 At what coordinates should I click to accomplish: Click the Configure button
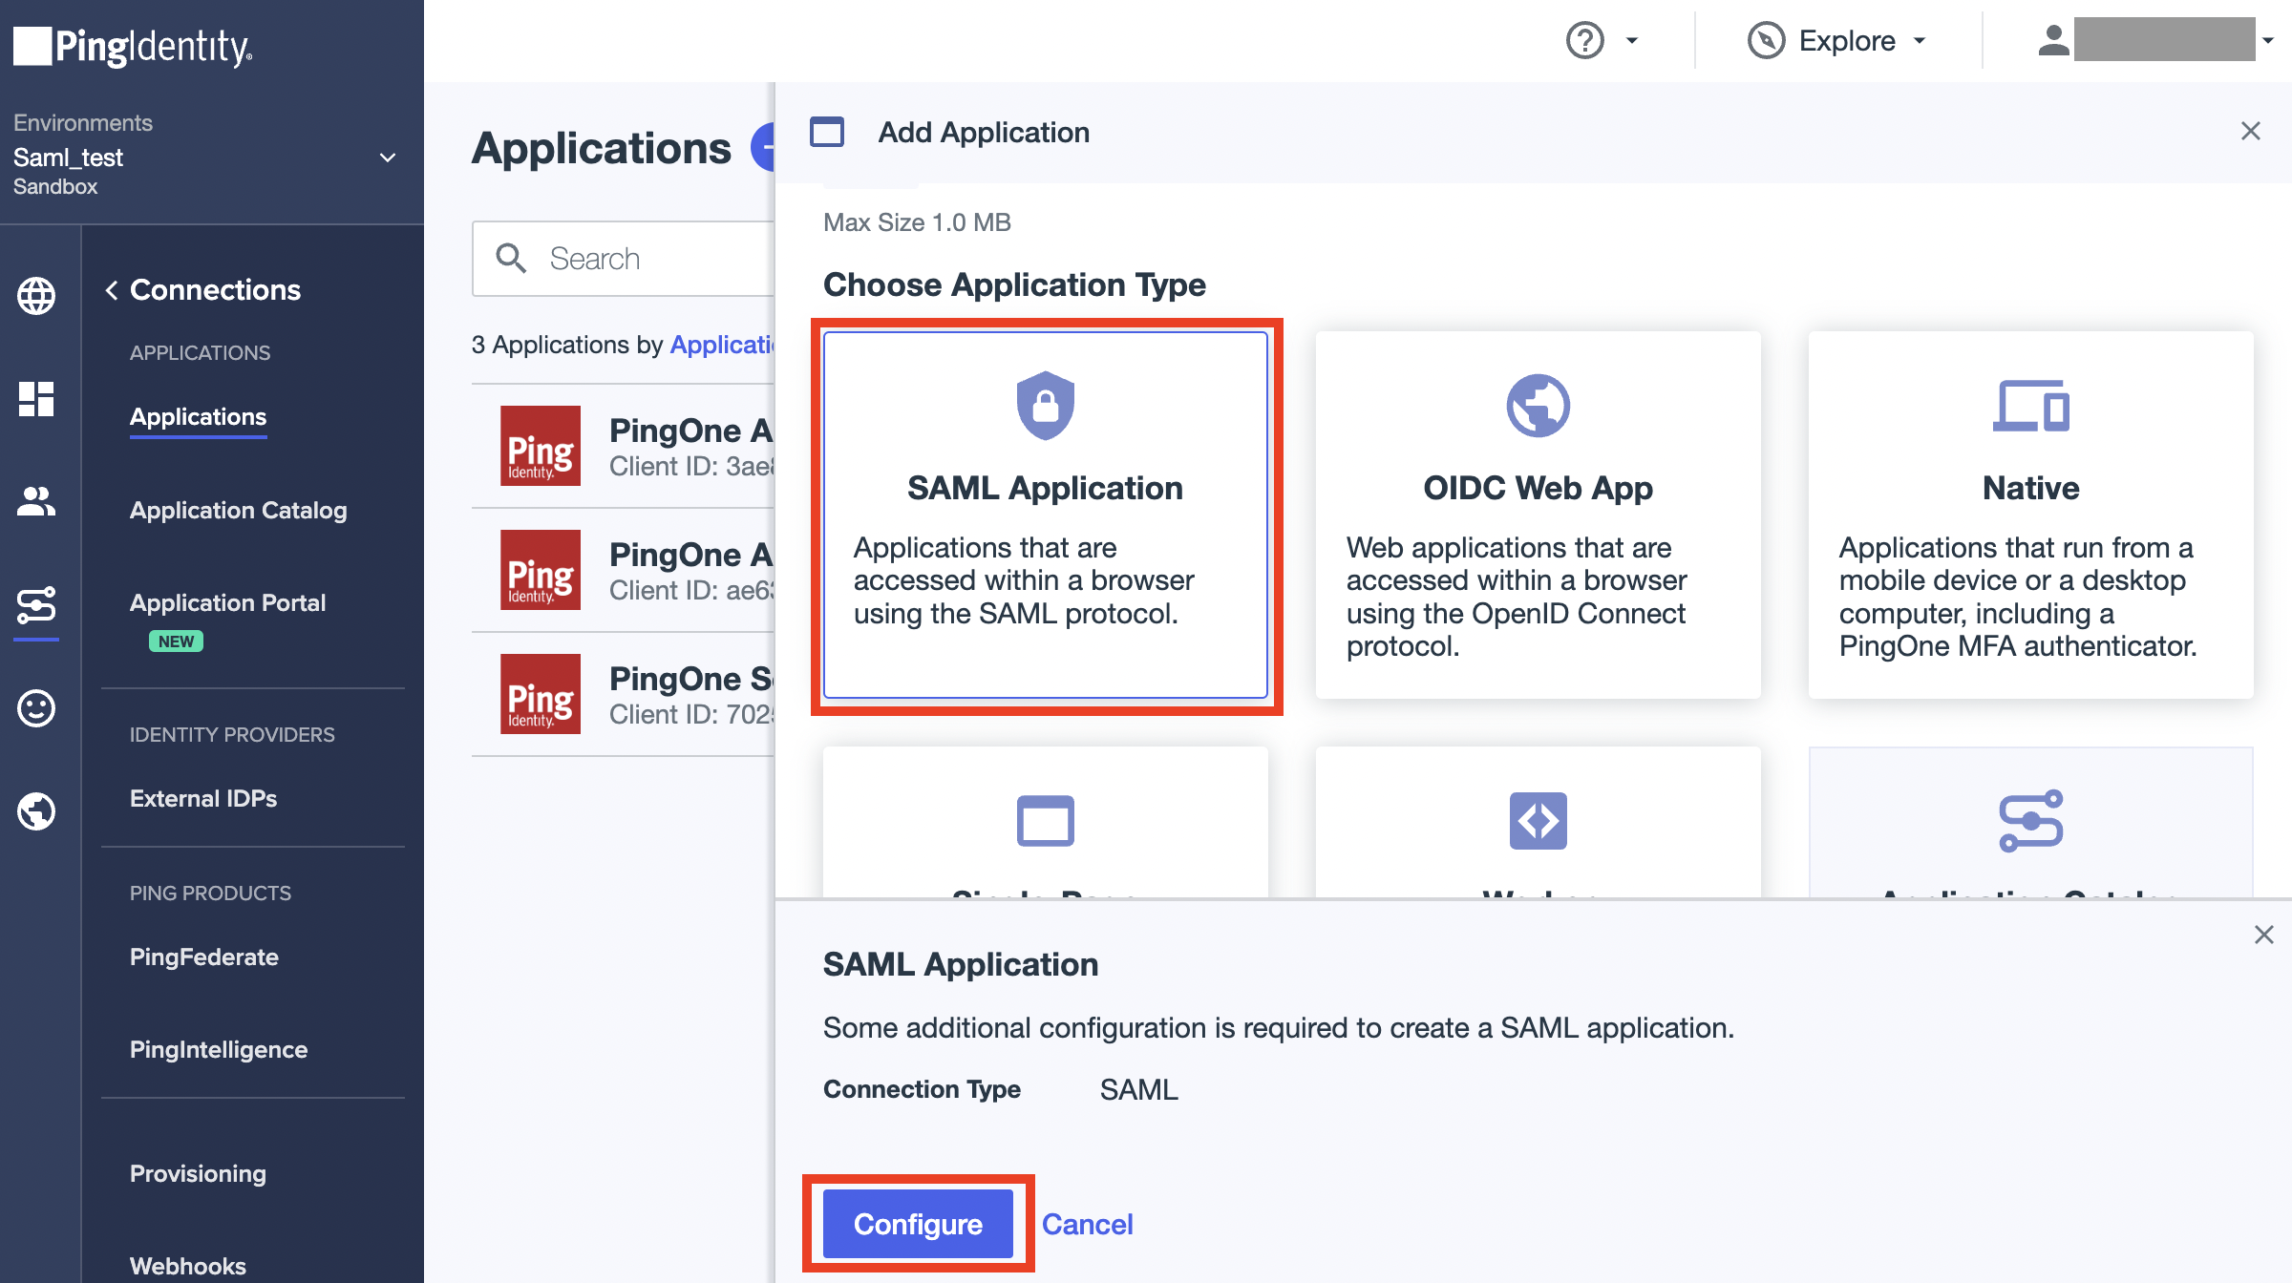tap(918, 1224)
